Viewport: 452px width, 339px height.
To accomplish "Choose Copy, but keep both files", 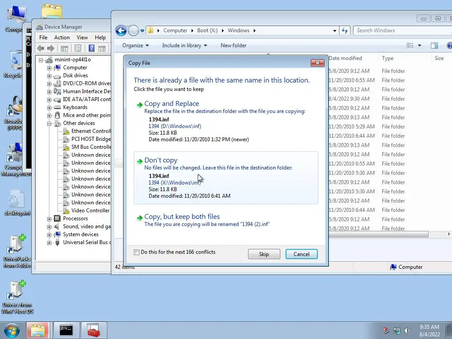I will (x=226, y=220).
